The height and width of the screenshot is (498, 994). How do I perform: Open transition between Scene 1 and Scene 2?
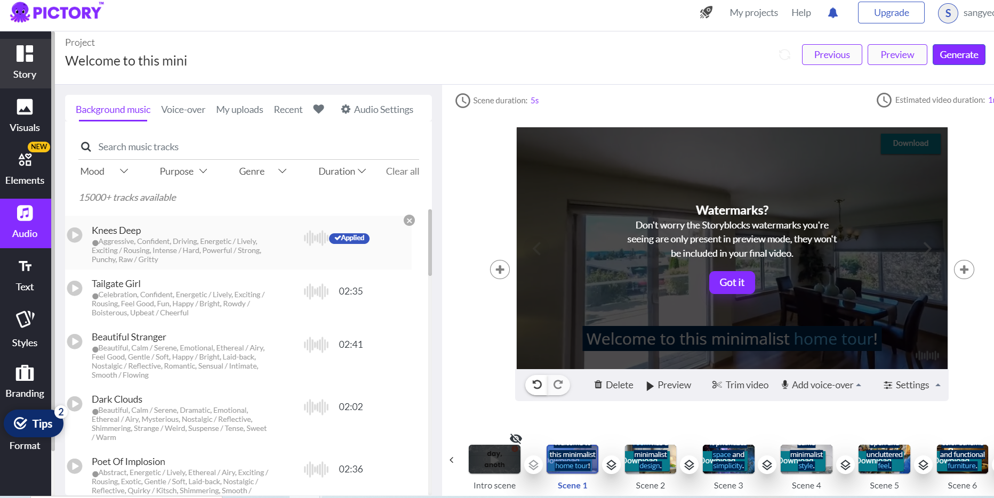click(611, 465)
